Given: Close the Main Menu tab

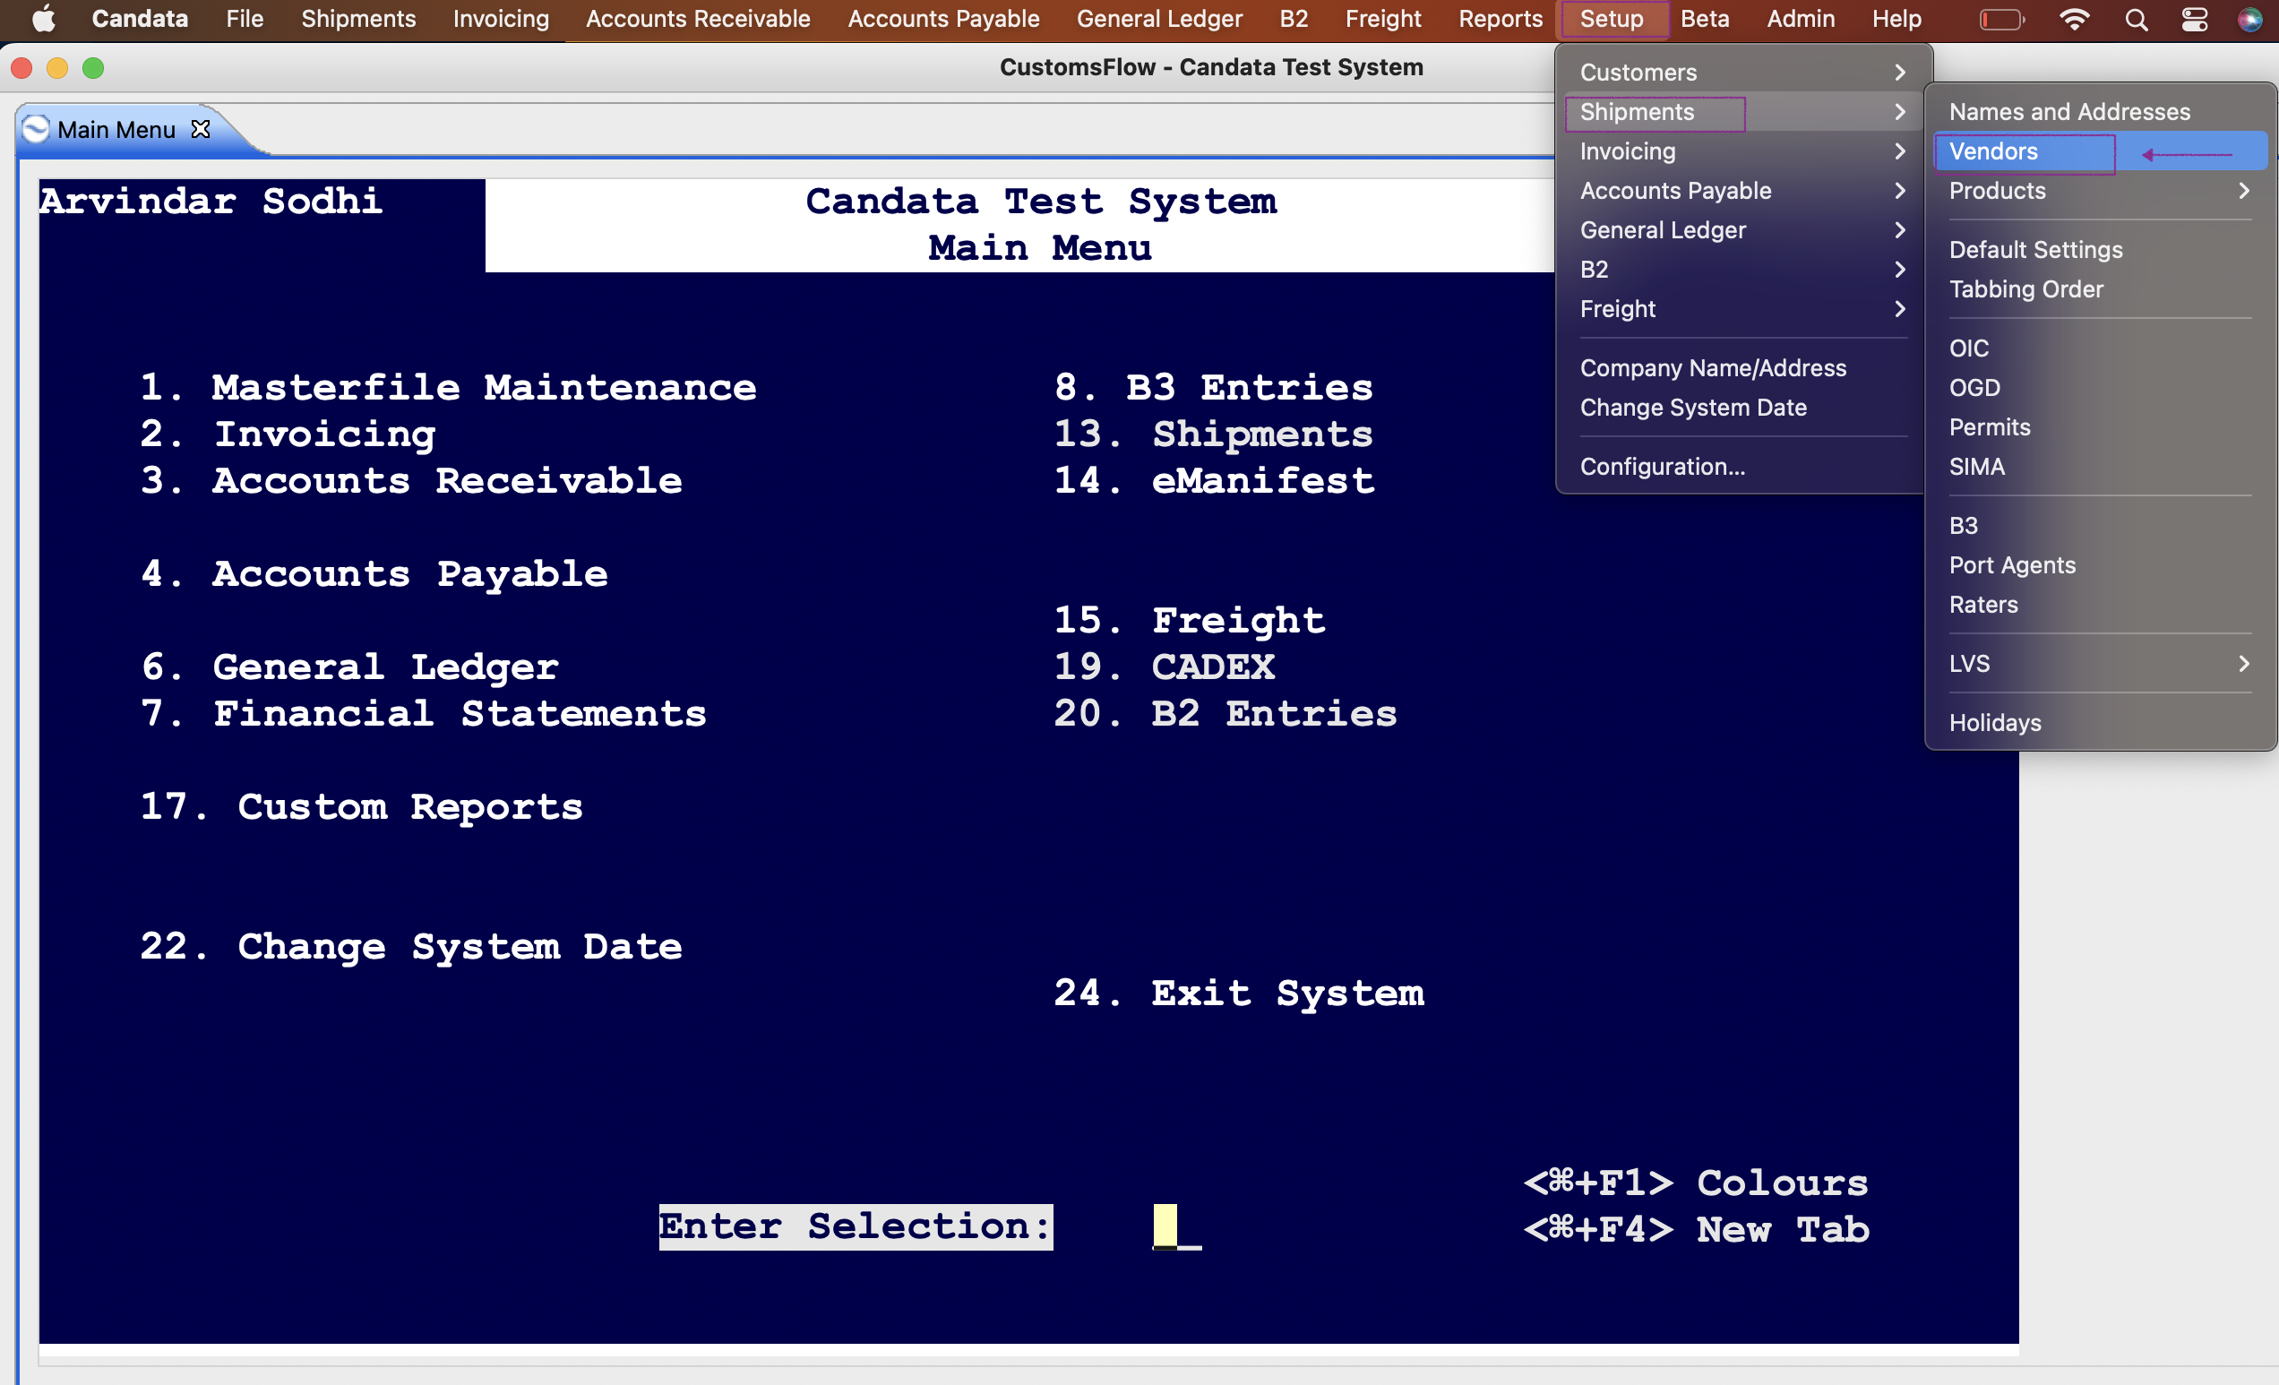Looking at the screenshot, I should pyautogui.click(x=201, y=129).
